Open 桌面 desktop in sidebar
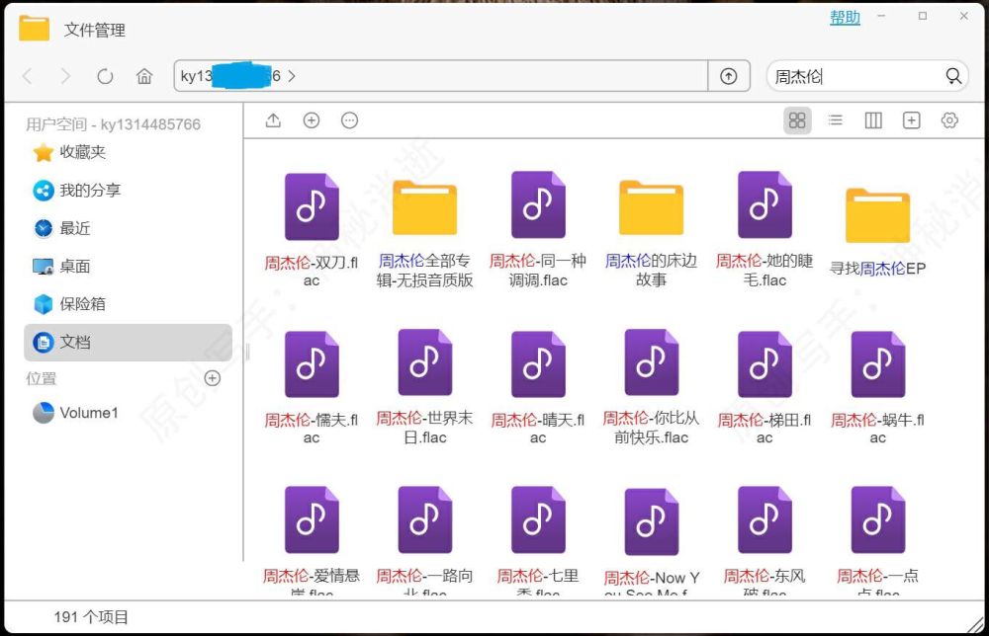The image size is (989, 636). (128, 267)
